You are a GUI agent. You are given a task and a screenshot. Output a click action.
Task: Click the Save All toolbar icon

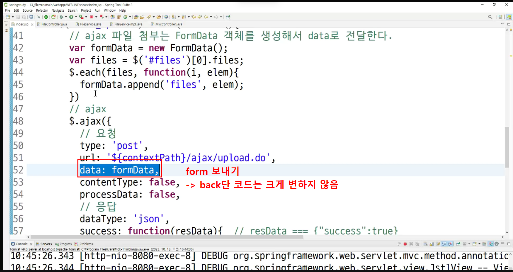tap(24, 17)
